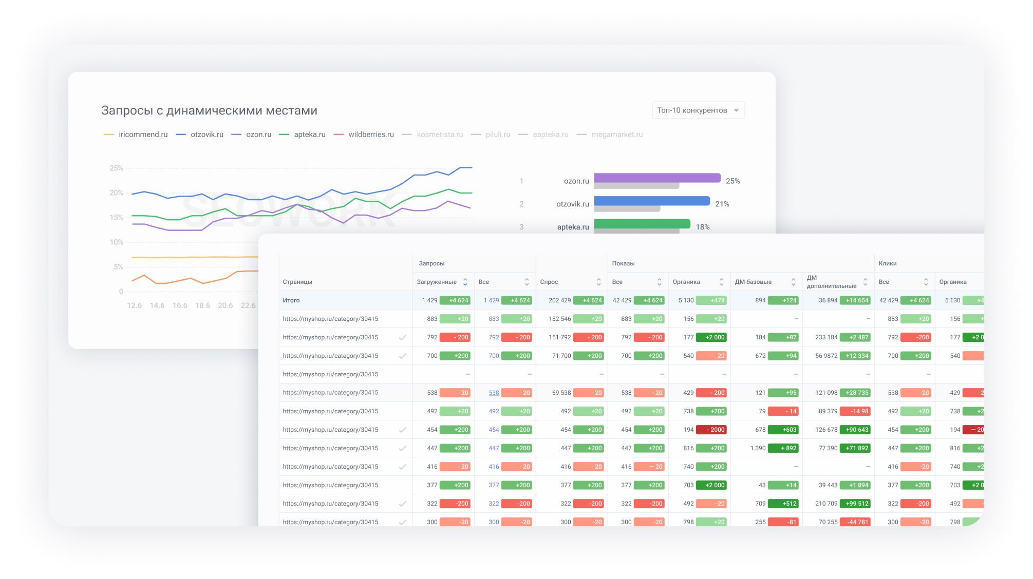Sort the Спрос column
The image size is (1033, 579).
(598, 282)
